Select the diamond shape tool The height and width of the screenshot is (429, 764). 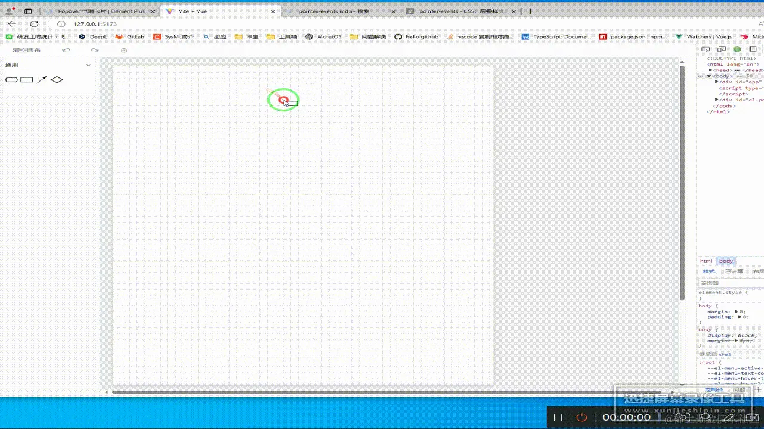(57, 80)
